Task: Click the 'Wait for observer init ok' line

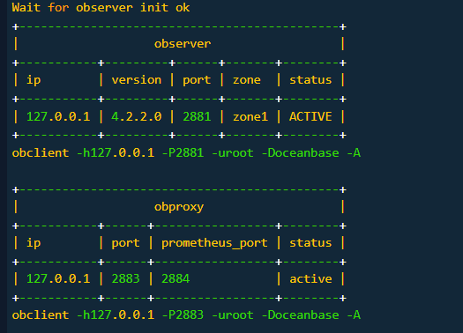Action: [101, 7]
